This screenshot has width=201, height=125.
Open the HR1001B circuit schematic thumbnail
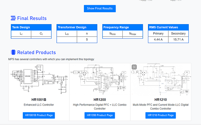click(39, 80)
